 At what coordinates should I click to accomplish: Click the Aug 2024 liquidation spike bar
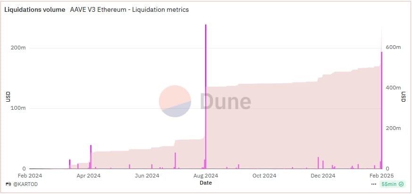click(x=206, y=94)
